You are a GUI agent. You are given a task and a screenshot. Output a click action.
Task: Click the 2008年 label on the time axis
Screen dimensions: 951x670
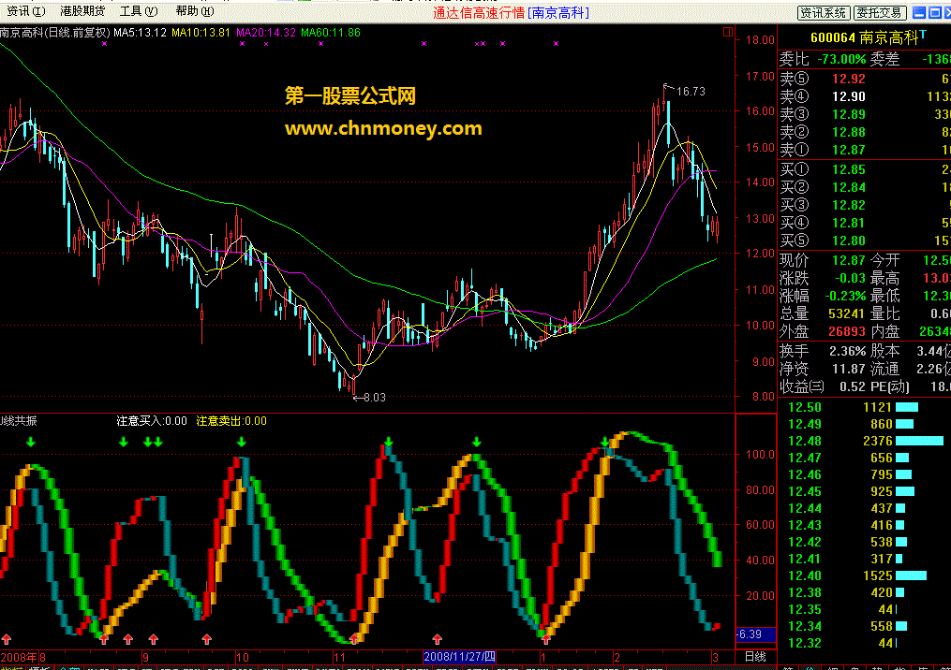(19, 657)
